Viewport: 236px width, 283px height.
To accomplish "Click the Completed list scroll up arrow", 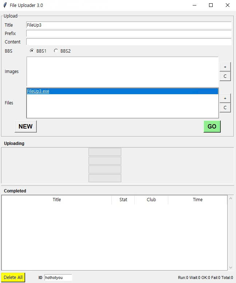I will pos(231,199).
